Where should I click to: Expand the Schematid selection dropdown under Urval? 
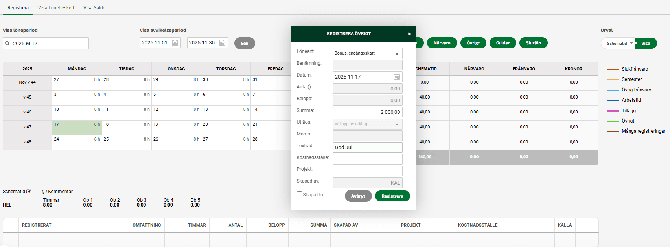(x=631, y=43)
